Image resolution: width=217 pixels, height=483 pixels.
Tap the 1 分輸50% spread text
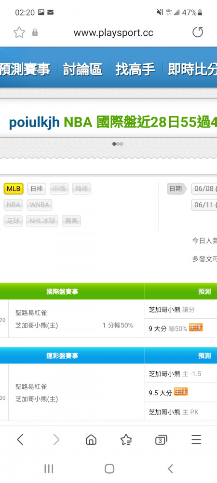coord(118,325)
